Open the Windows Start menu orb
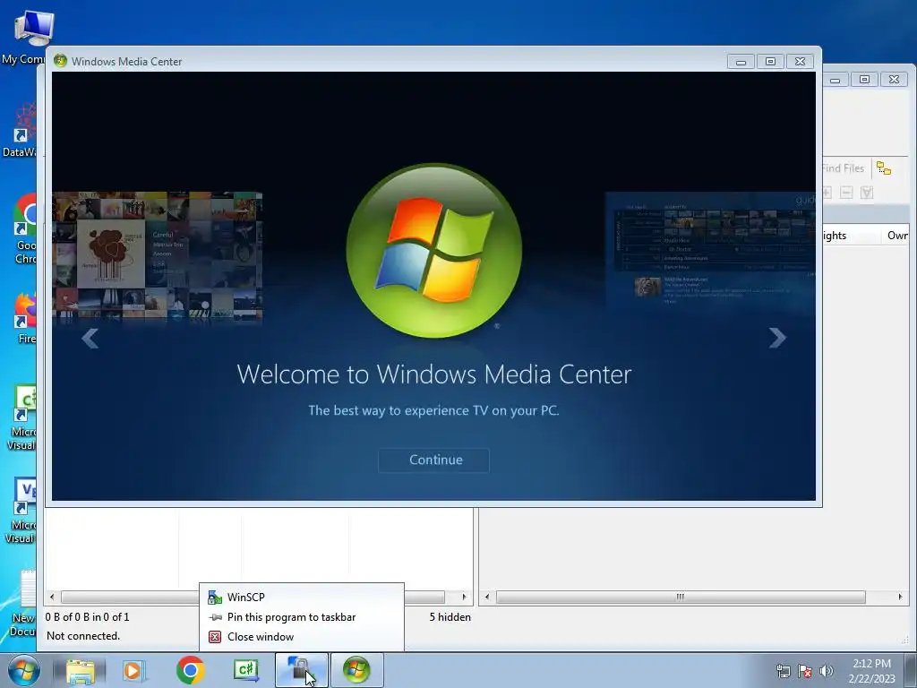917x688 pixels. [x=24, y=670]
